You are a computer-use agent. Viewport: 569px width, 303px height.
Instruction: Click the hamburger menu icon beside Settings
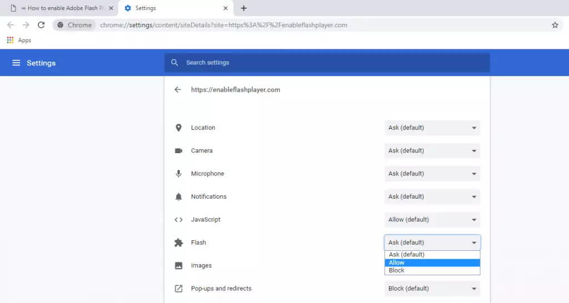[x=16, y=63]
